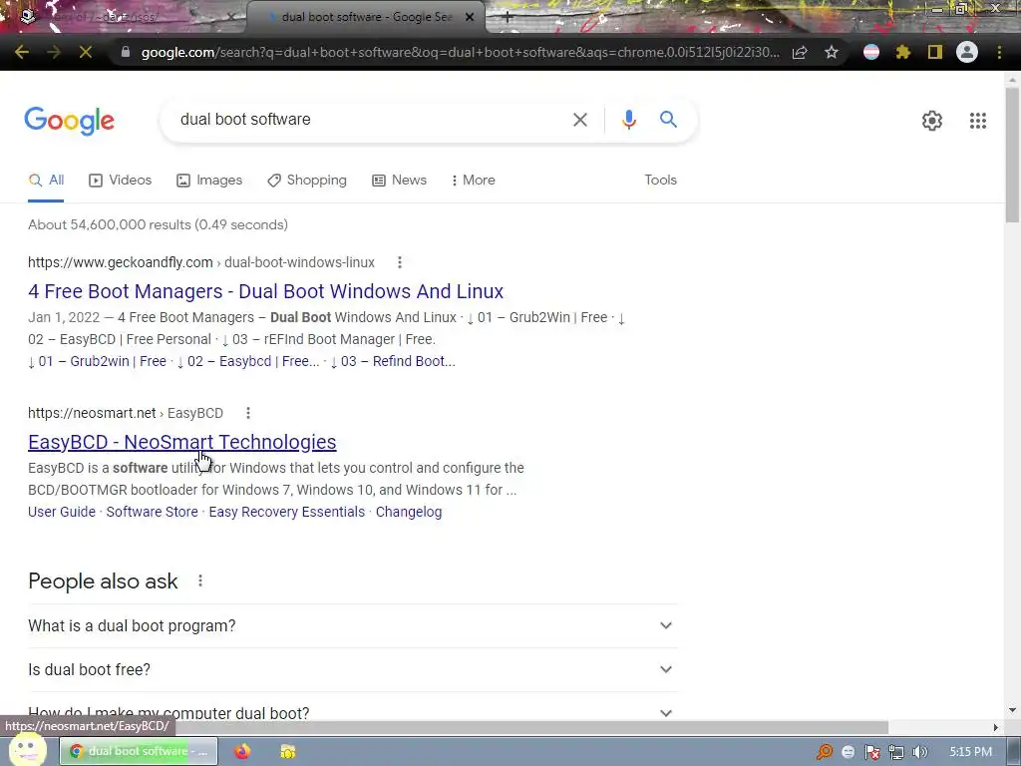
Task: Follow the 01 – Grub2win | Free link
Action: 97,361
